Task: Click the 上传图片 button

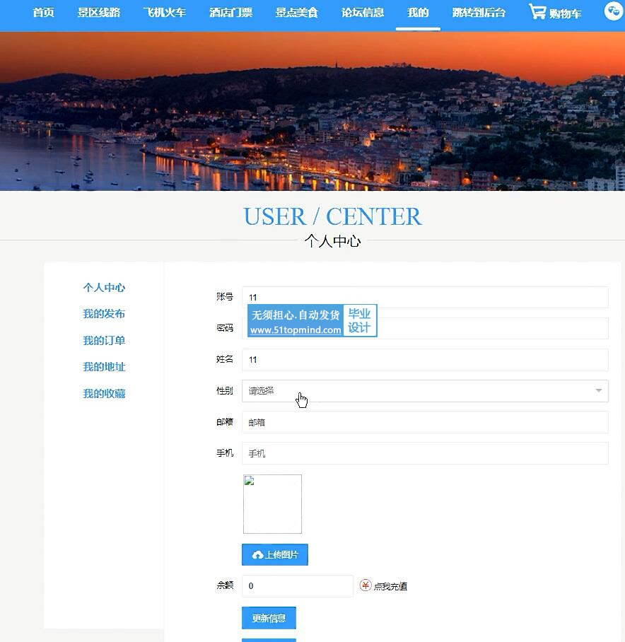Action: pyautogui.click(x=275, y=555)
